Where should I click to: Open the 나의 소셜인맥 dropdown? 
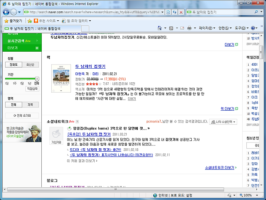pos(223,122)
